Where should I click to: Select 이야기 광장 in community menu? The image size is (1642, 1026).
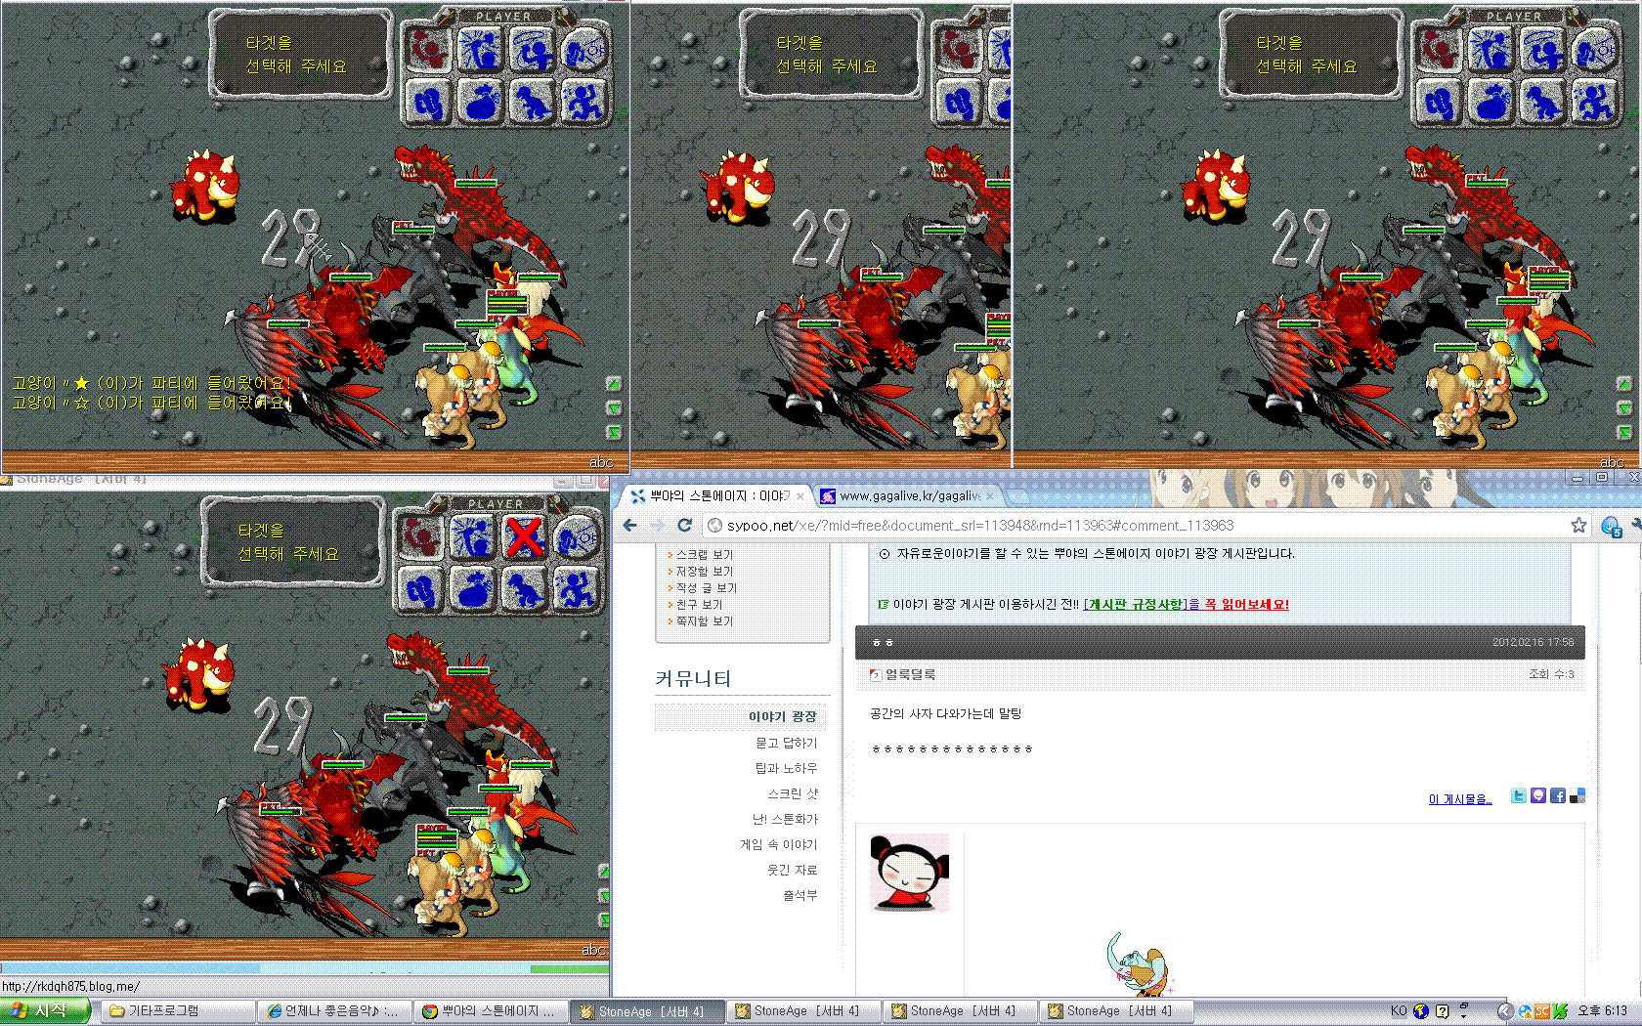783,717
